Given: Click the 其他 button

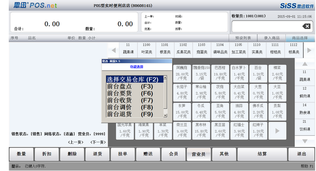Looking at the screenshot, I should tap(224, 154).
